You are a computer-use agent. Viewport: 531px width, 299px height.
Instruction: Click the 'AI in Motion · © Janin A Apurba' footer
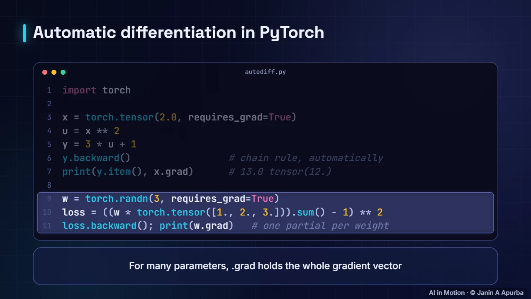pyautogui.click(x=476, y=293)
